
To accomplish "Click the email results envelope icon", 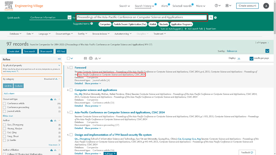I will pyautogui.click(x=86, y=58).
